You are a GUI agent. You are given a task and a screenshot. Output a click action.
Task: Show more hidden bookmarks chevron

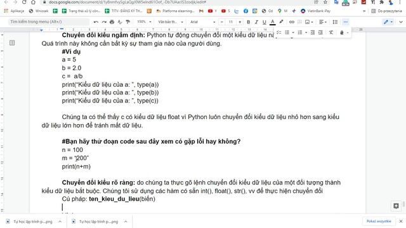[x=364, y=11]
